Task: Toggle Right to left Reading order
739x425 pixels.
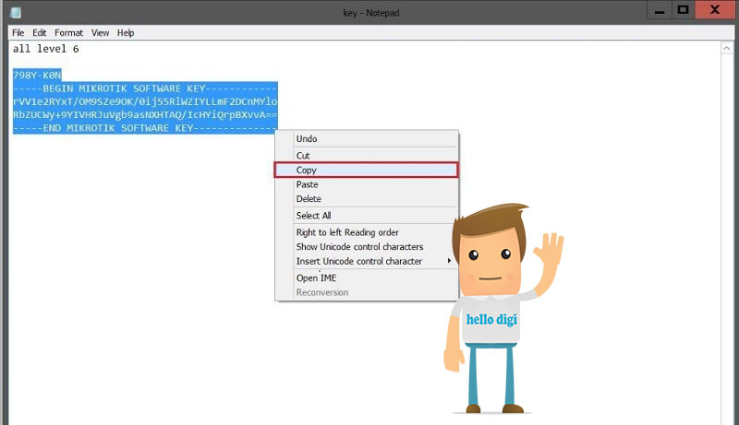Action: point(366,232)
